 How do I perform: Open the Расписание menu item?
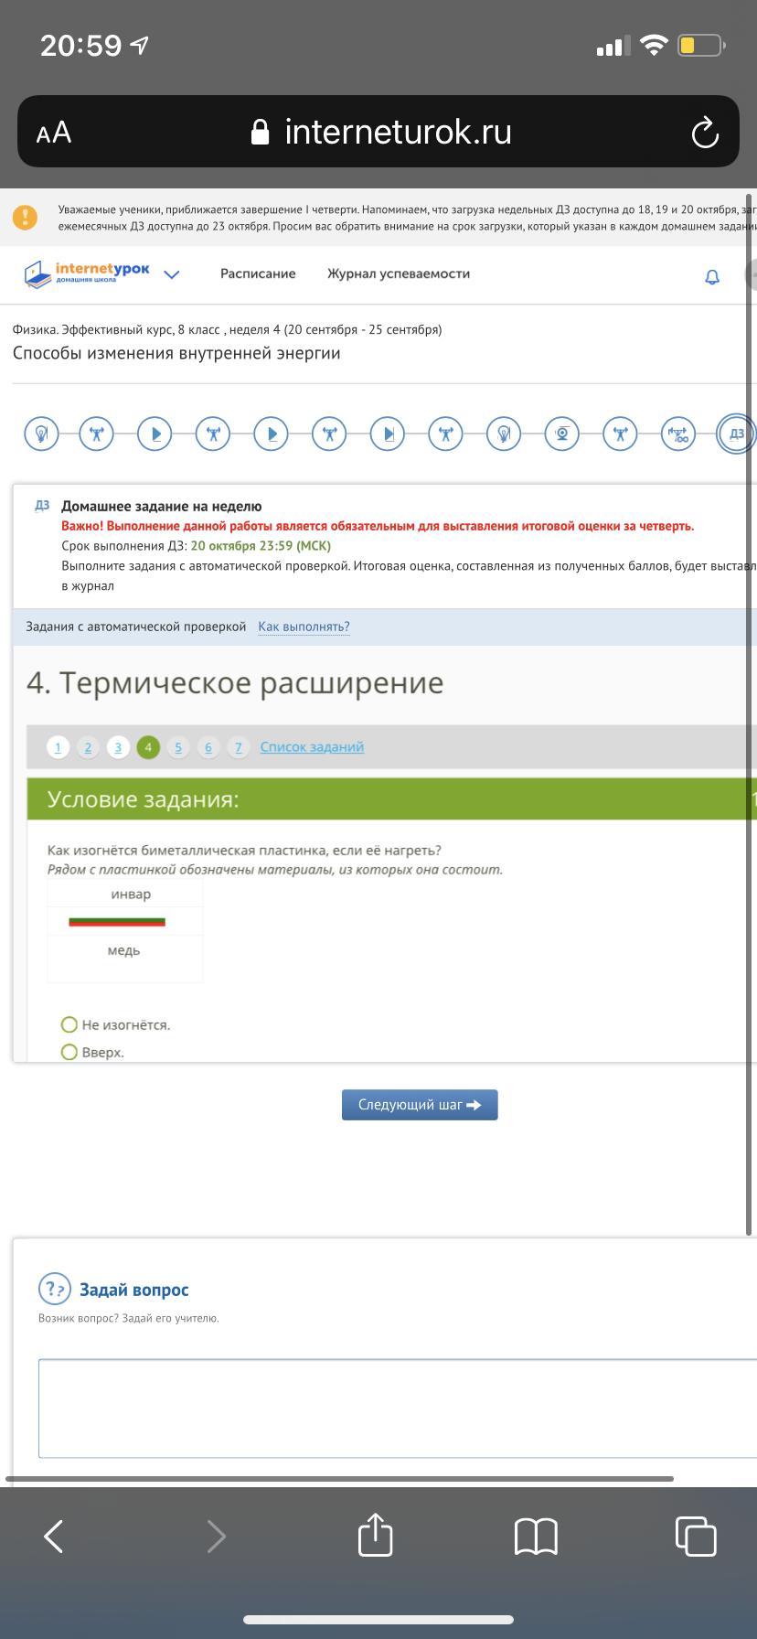(258, 273)
